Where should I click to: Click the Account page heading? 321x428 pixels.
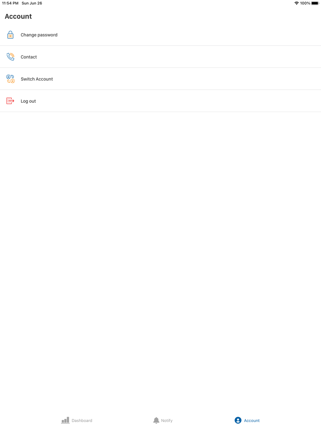point(18,16)
